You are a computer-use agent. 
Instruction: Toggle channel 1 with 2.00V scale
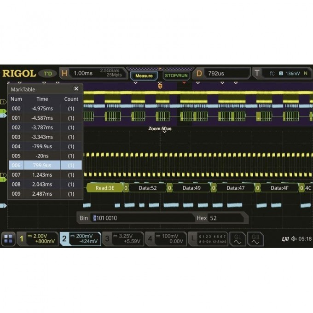click(x=38, y=238)
